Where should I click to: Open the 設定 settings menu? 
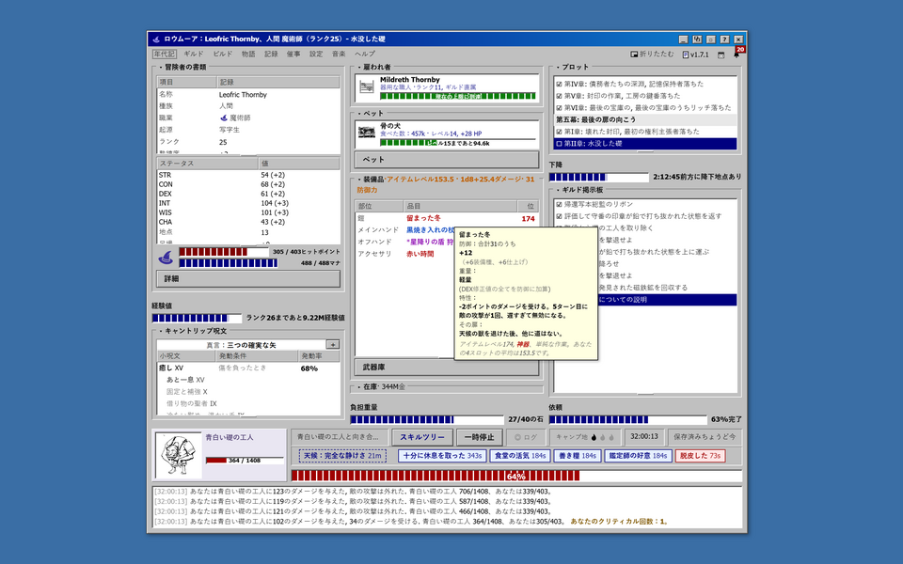(x=316, y=55)
